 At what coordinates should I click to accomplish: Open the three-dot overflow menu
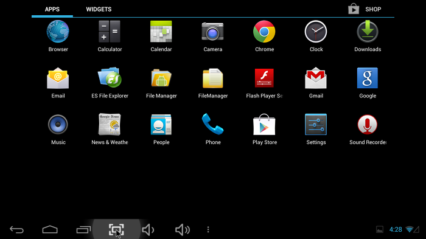[208, 230]
